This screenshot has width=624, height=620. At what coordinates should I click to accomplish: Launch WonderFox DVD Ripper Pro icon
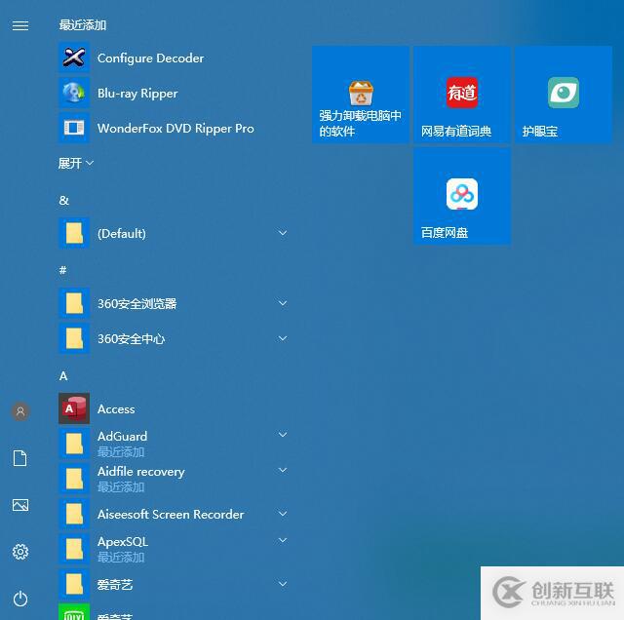point(74,128)
